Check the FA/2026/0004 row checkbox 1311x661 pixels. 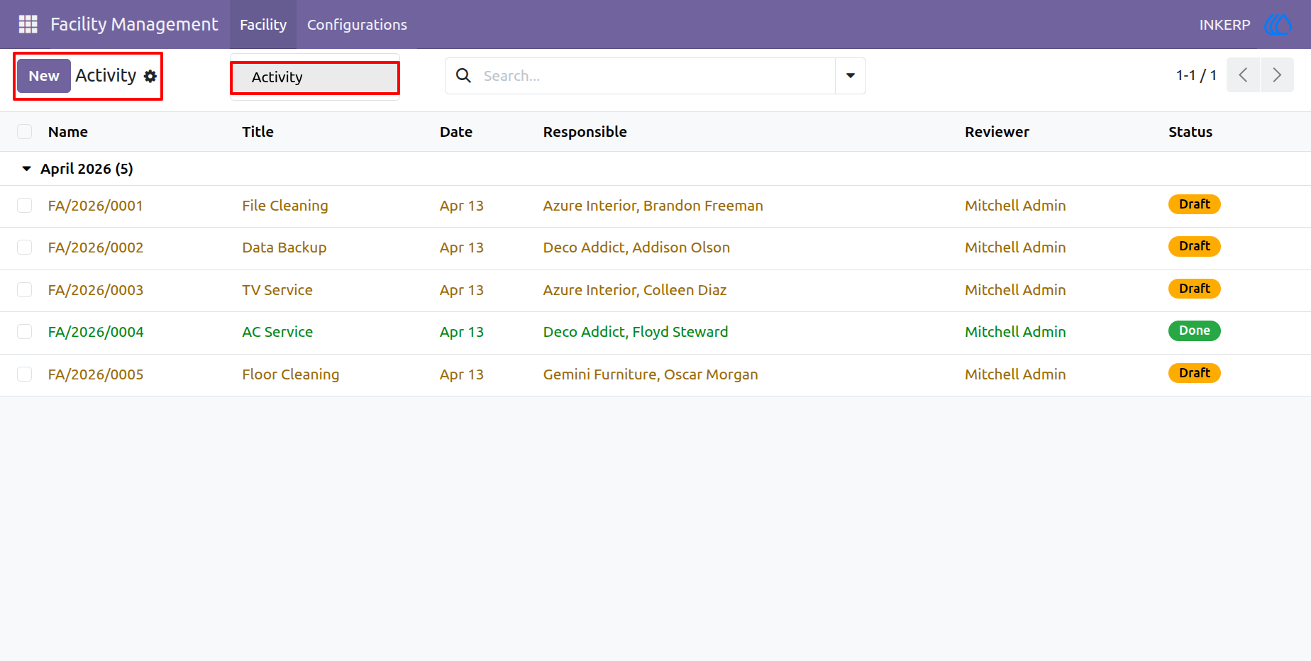(25, 332)
